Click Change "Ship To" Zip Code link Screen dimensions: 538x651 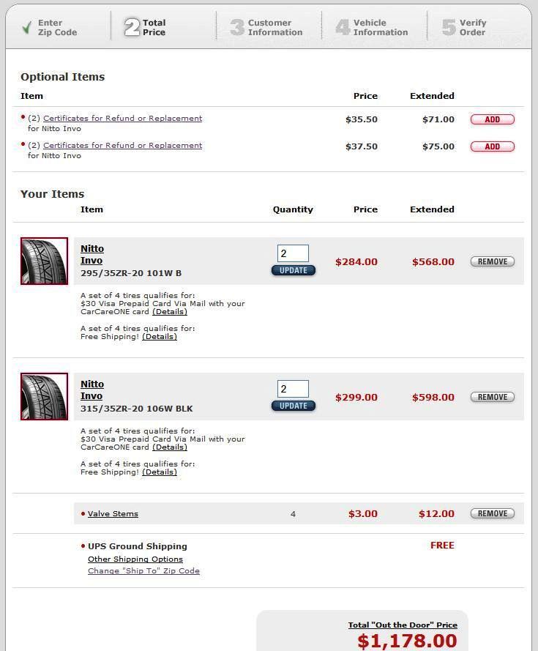pyautogui.click(x=143, y=571)
